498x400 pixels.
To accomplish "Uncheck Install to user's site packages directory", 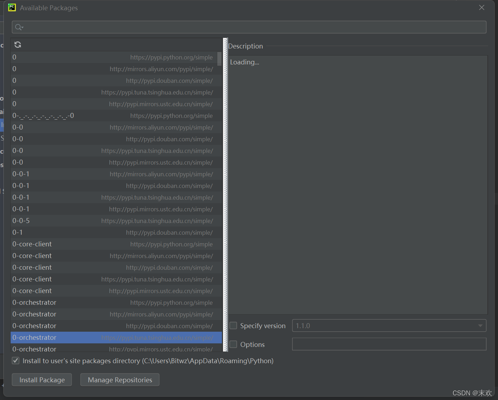I will pos(16,361).
